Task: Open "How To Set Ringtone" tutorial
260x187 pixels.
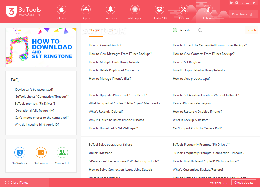Action: click(x=187, y=62)
